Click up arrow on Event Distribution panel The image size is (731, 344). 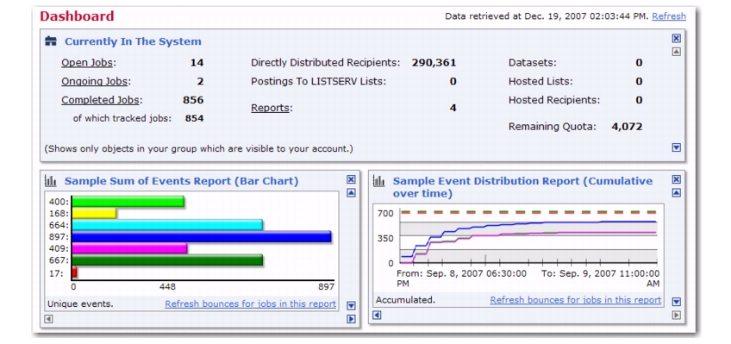click(x=677, y=192)
